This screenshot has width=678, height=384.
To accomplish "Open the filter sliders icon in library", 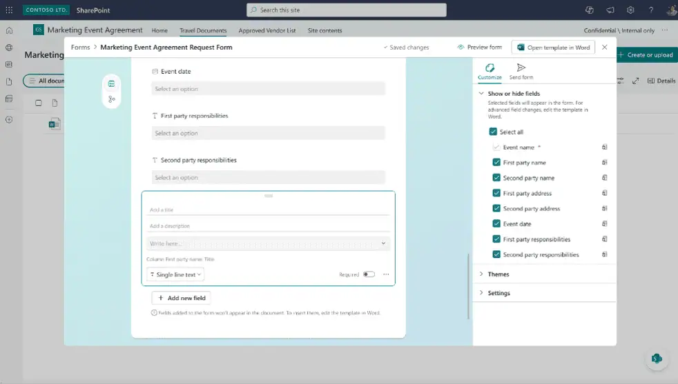I will (621, 81).
